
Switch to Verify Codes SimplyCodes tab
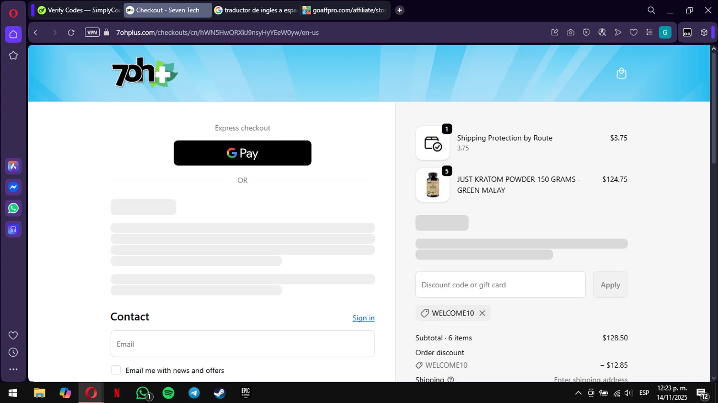[x=79, y=10]
